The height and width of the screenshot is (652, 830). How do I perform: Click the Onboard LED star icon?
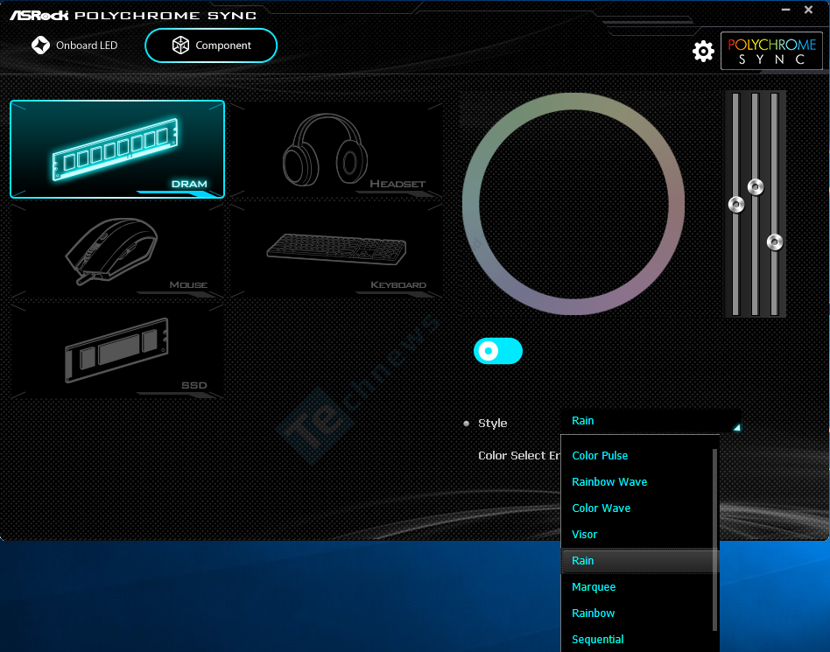point(40,46)
